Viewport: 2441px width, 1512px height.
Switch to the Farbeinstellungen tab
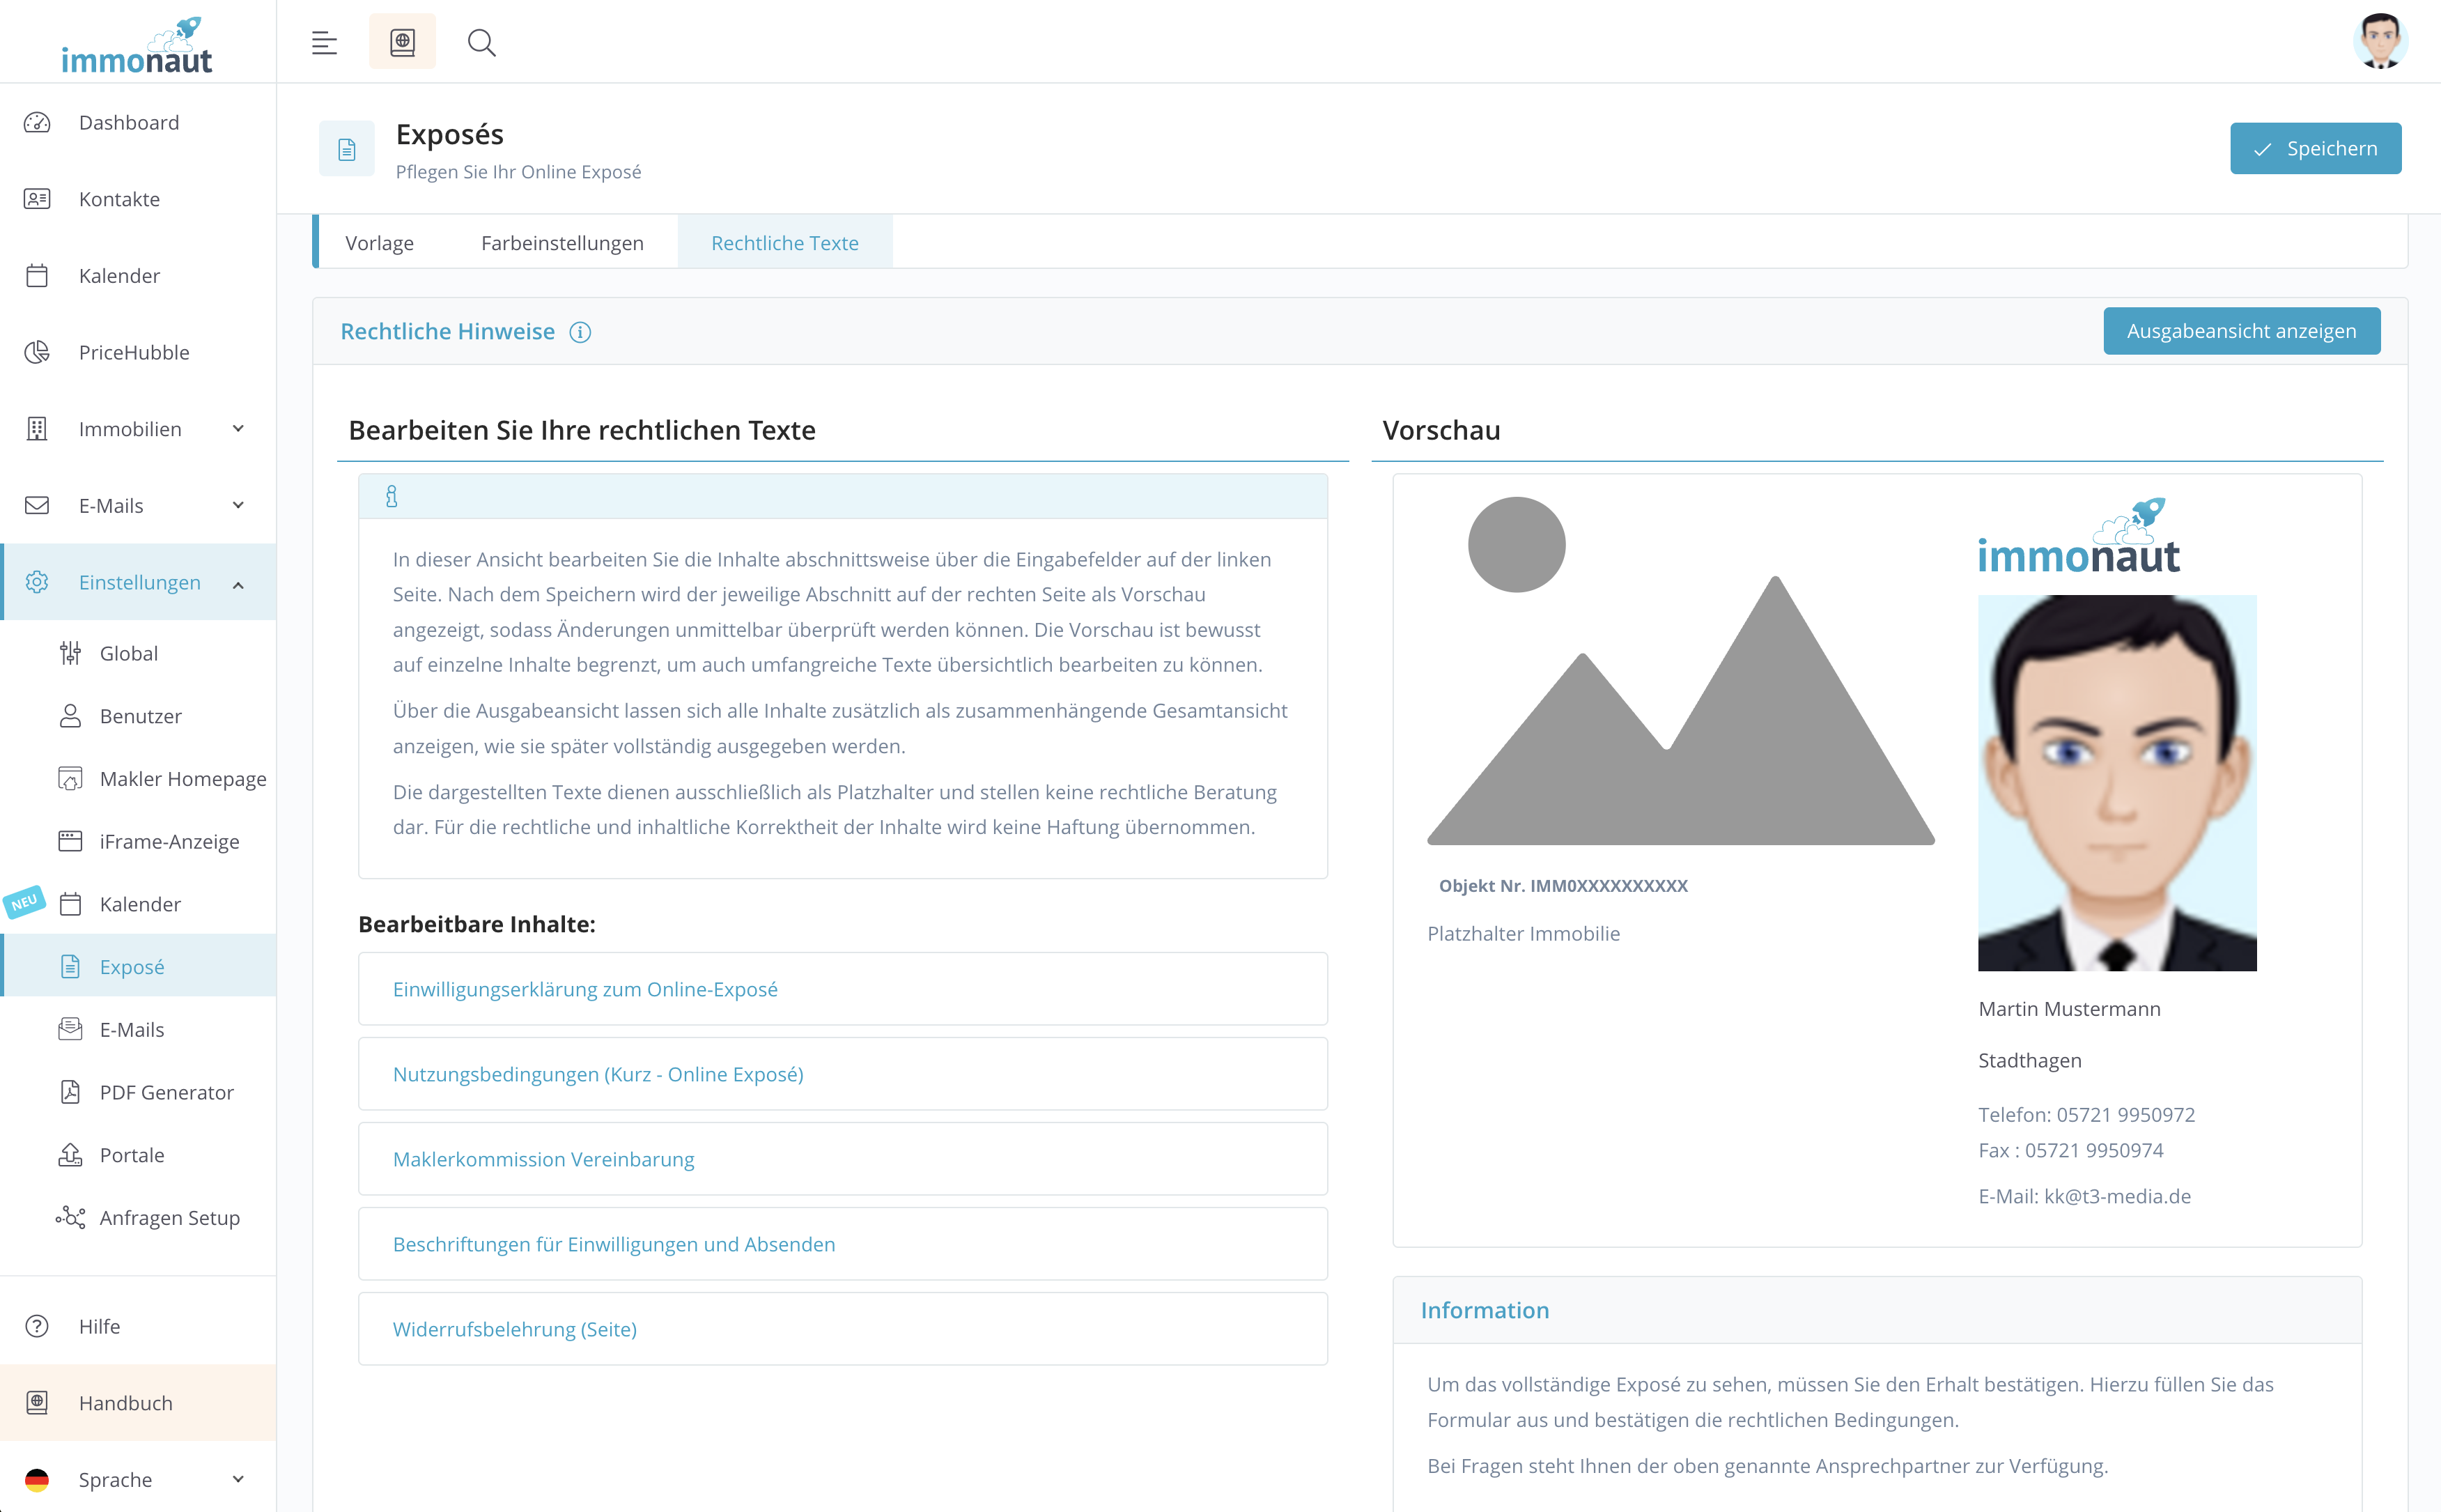click(561, 243)
